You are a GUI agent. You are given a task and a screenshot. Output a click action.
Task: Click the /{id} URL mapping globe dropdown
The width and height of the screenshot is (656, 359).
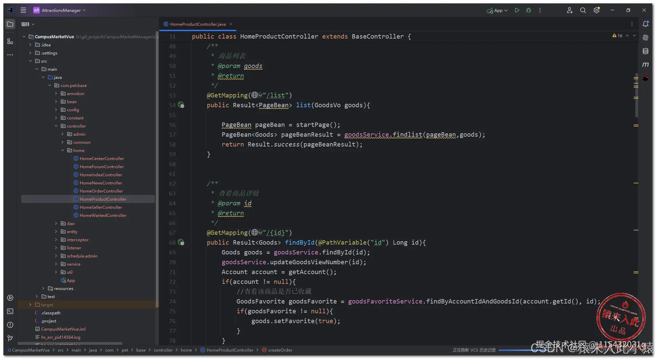pyautogui.click(x=257, y=233)
